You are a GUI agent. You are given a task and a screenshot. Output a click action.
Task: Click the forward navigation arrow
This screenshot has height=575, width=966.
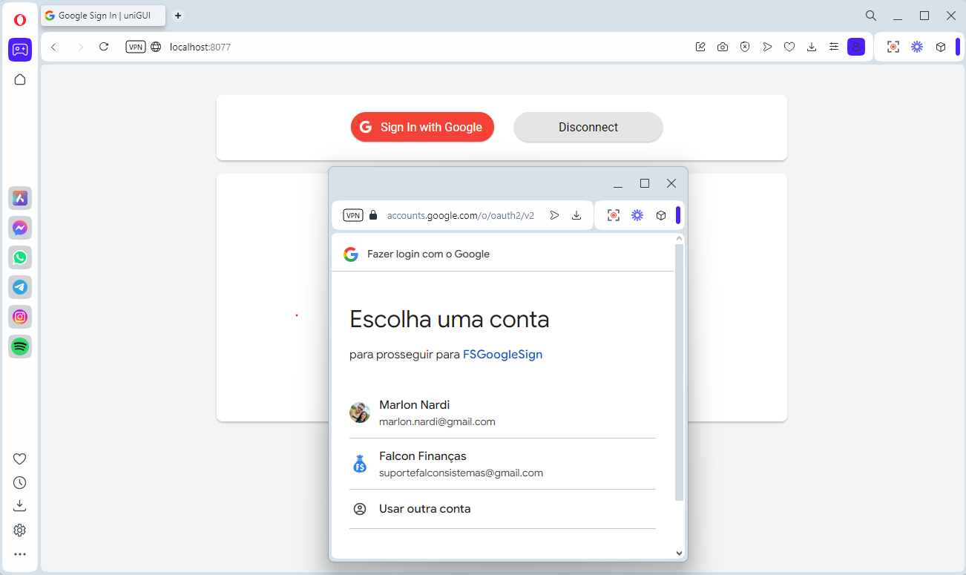(x=80, y=47)
